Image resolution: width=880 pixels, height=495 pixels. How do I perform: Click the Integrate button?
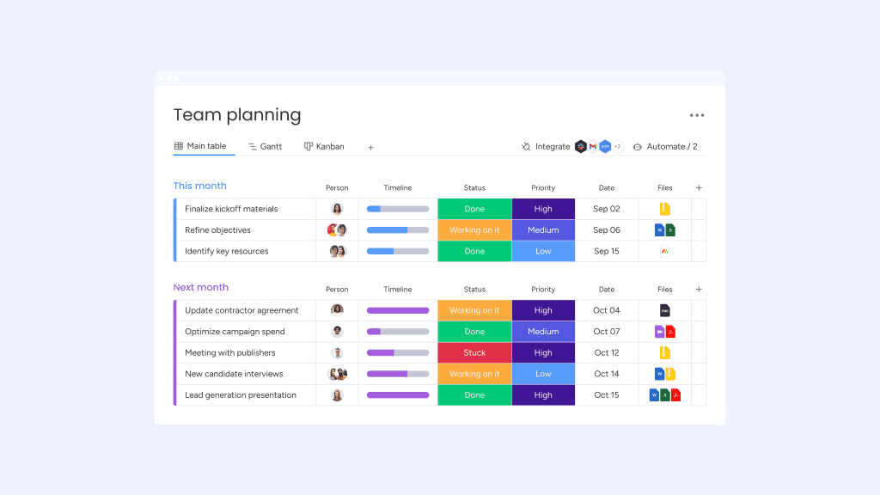coord(545,147)
